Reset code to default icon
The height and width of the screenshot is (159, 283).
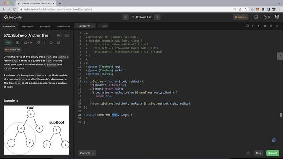259,26
